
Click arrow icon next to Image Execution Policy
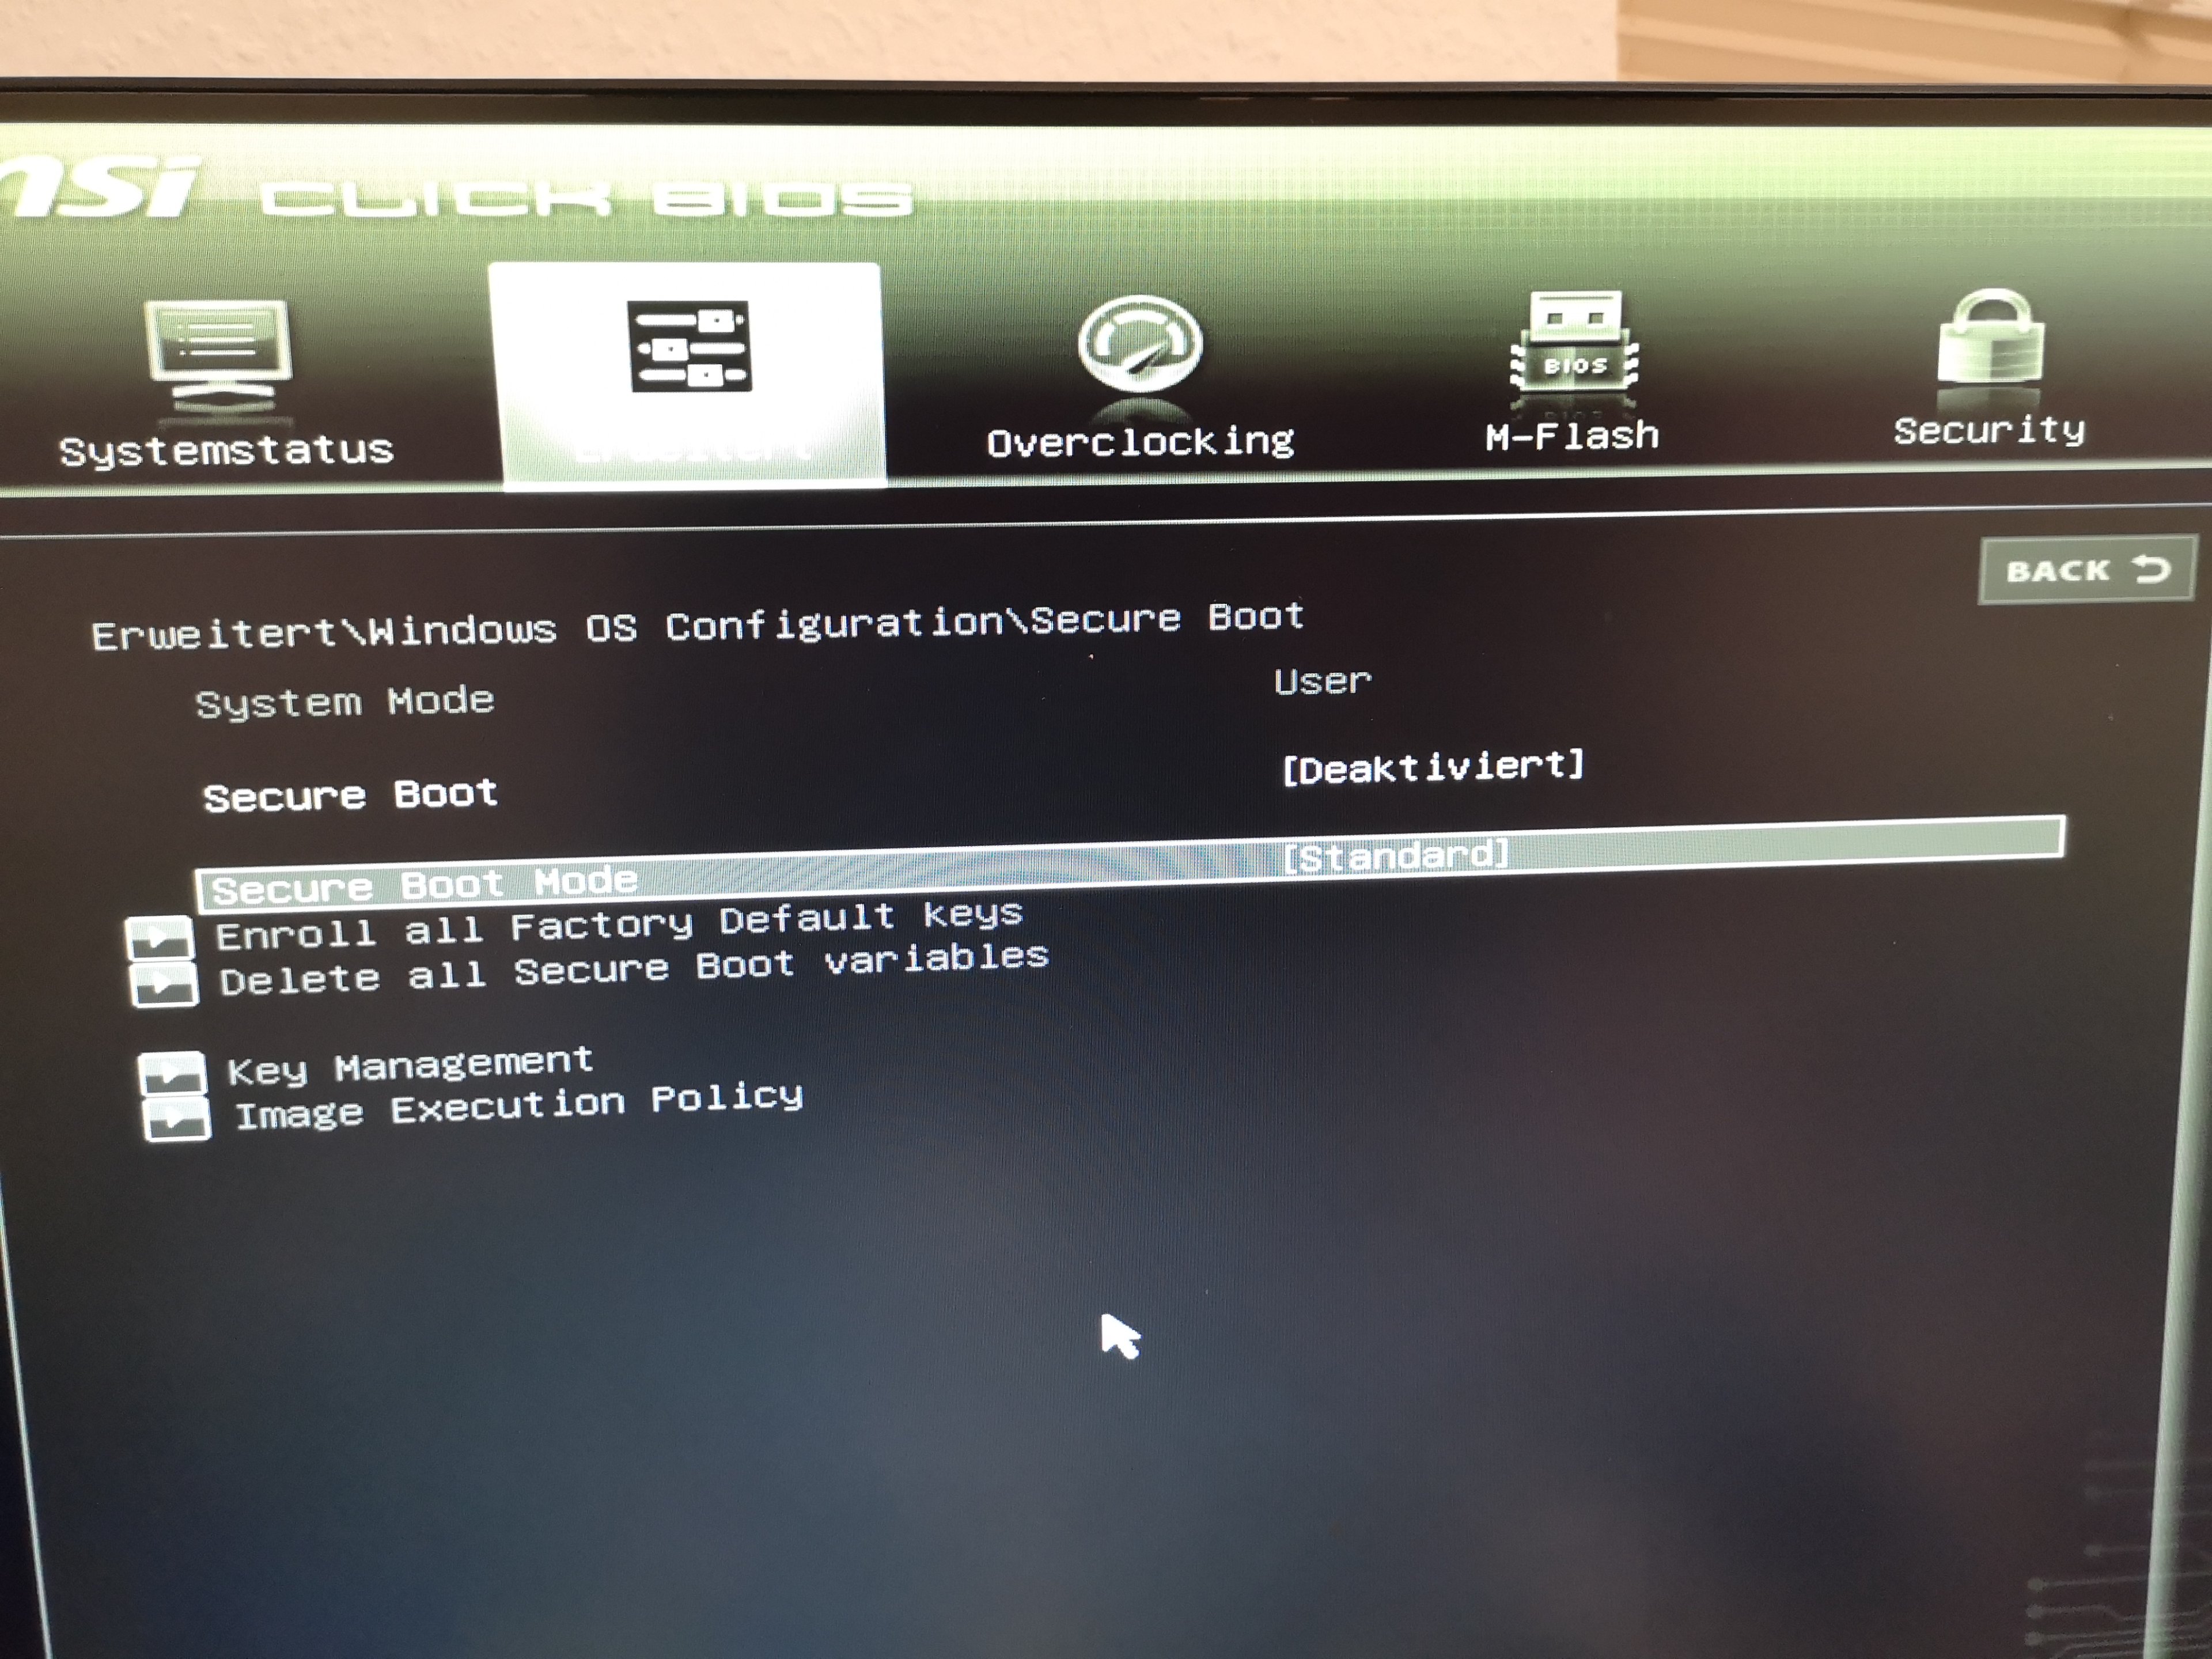[x=176, y=1120]
